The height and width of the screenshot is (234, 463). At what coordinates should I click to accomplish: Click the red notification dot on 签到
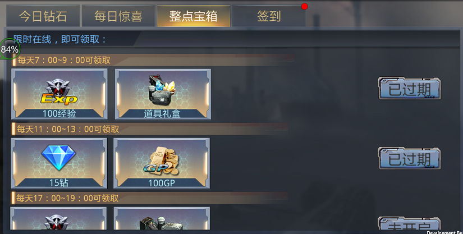(304, 6)
